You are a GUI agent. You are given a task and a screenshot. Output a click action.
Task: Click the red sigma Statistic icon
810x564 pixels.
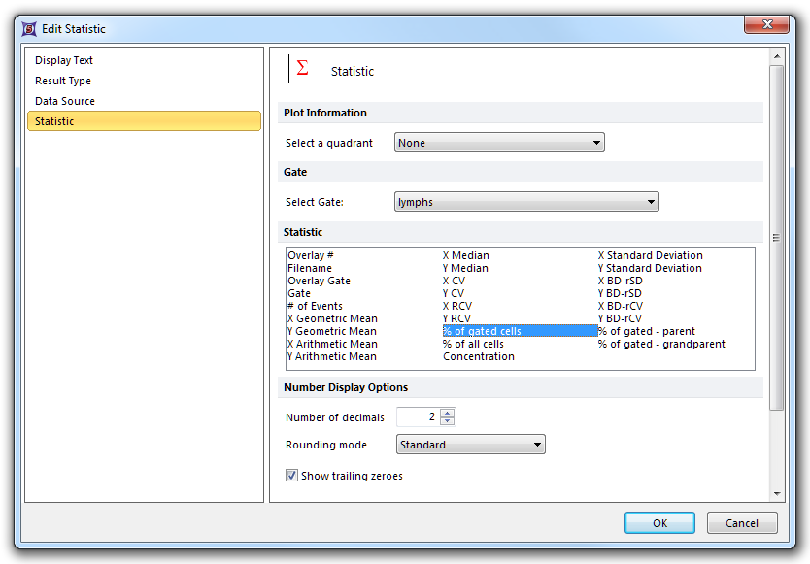pyautogui.click(x=302, y=69)
